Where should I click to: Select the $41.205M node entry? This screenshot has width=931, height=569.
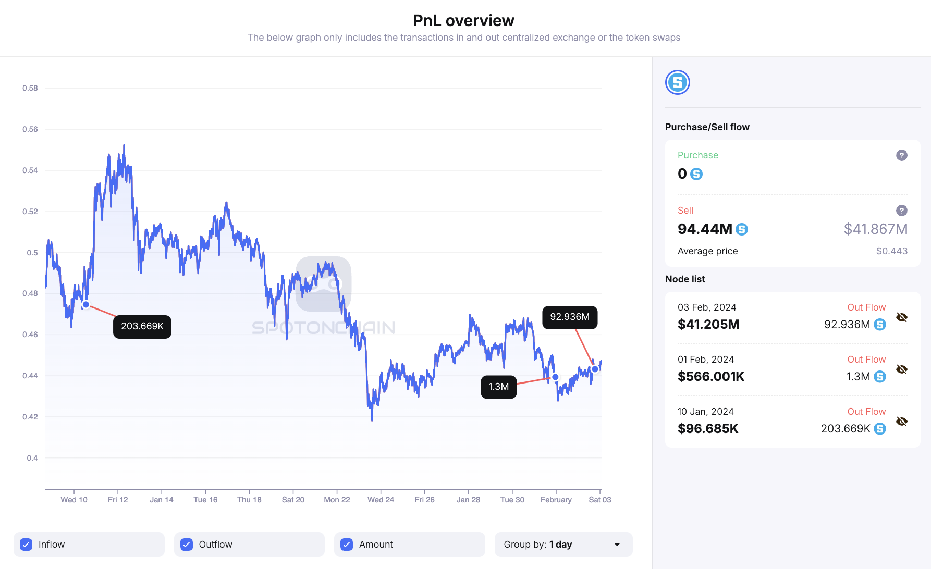click(708, 325)
